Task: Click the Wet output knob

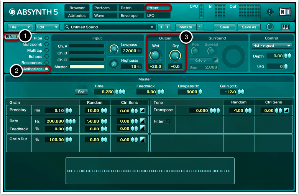Action: click(x=156, y=56)
